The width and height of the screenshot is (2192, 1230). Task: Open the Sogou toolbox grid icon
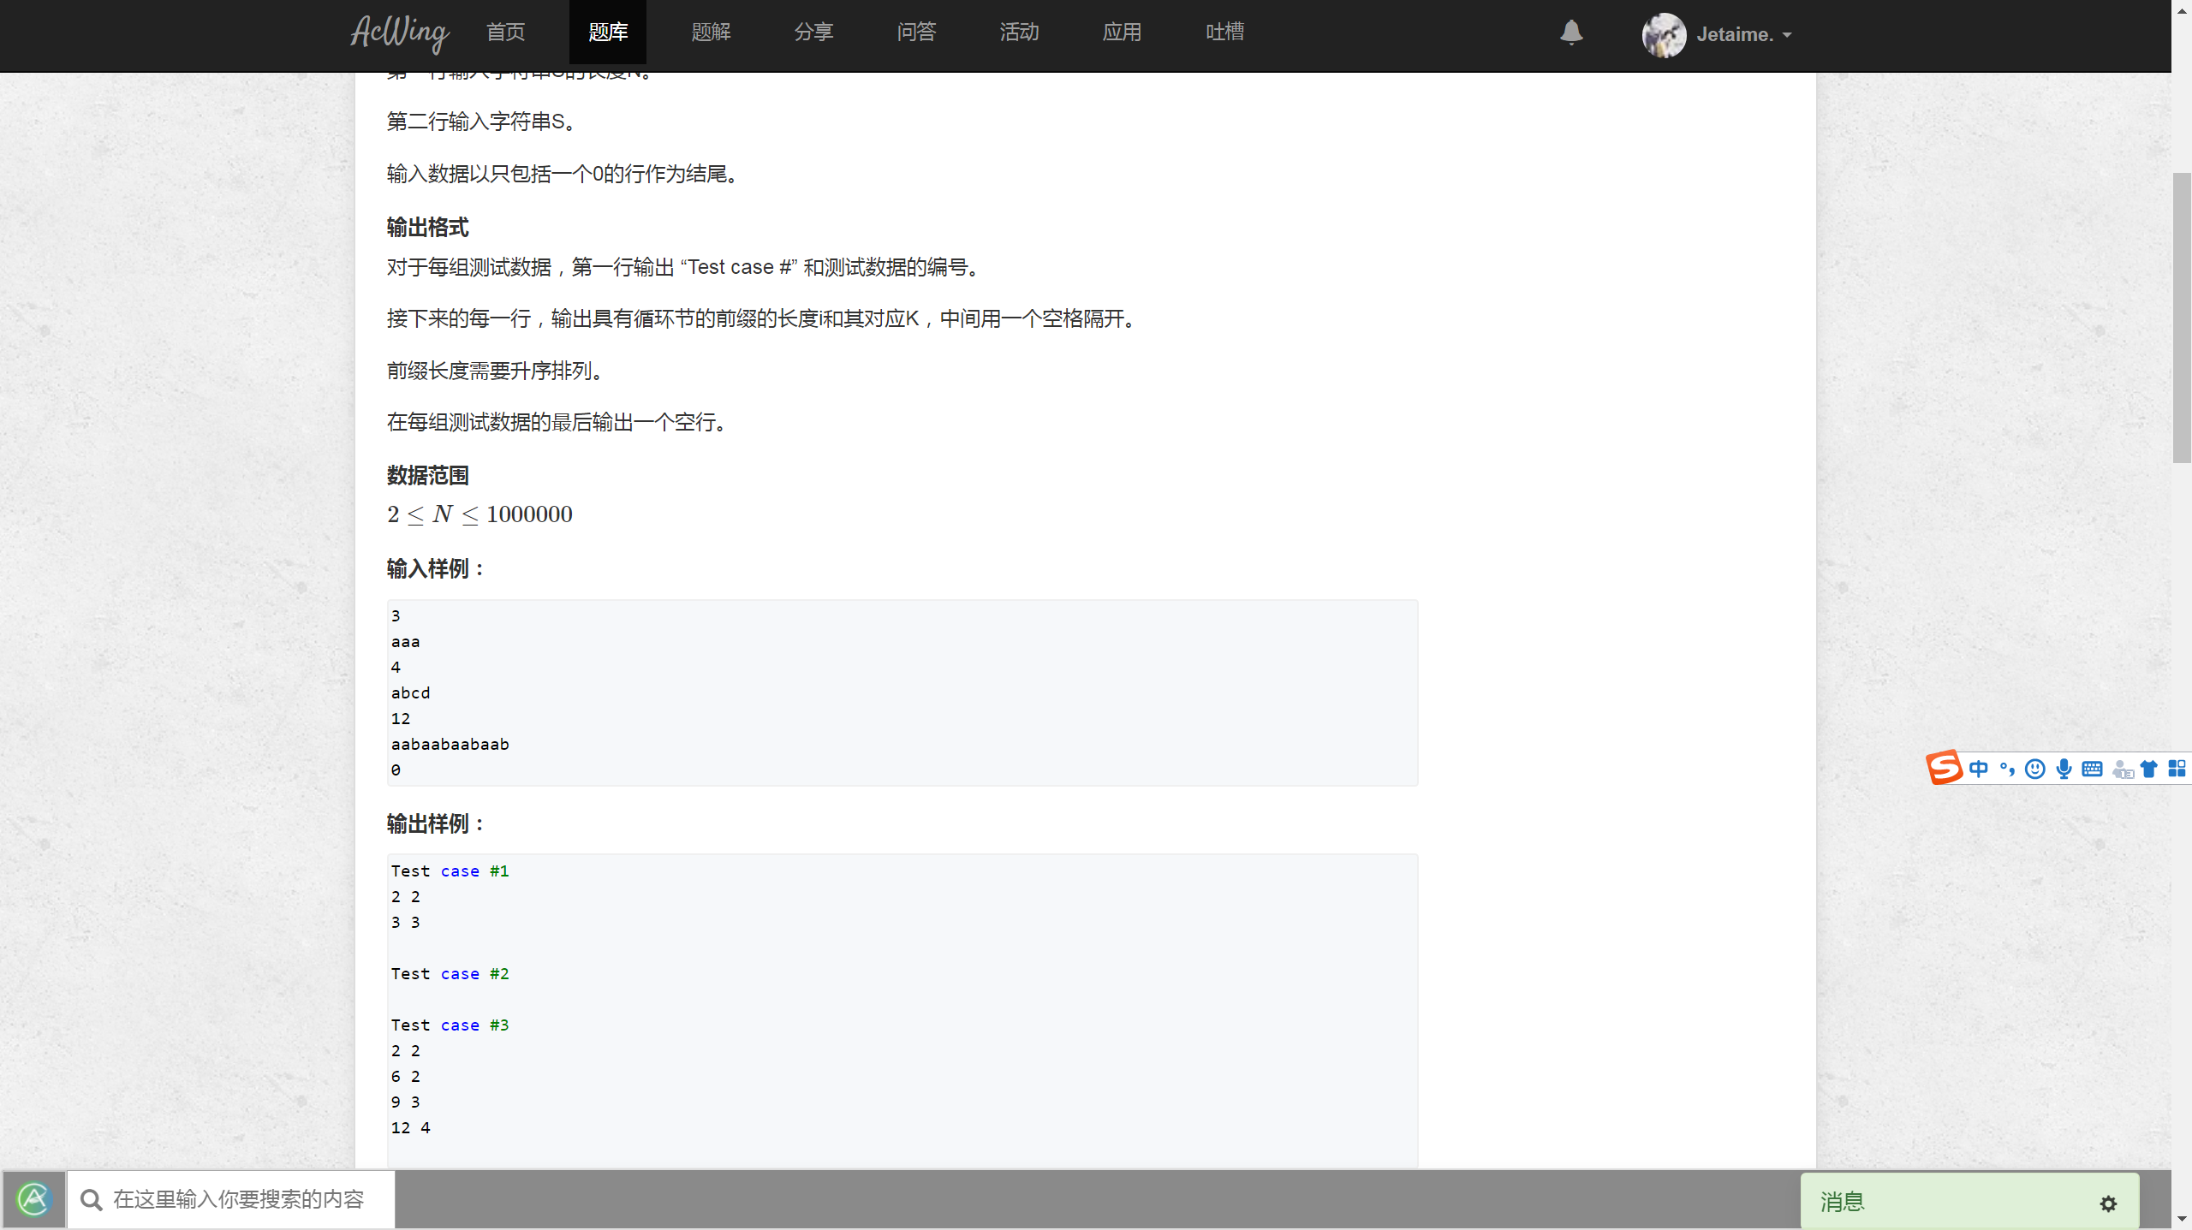[x=2177, y=769]
